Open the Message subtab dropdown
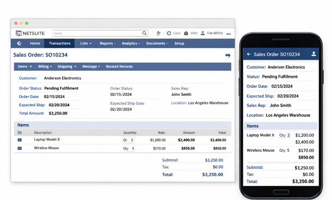 [91, 66]
